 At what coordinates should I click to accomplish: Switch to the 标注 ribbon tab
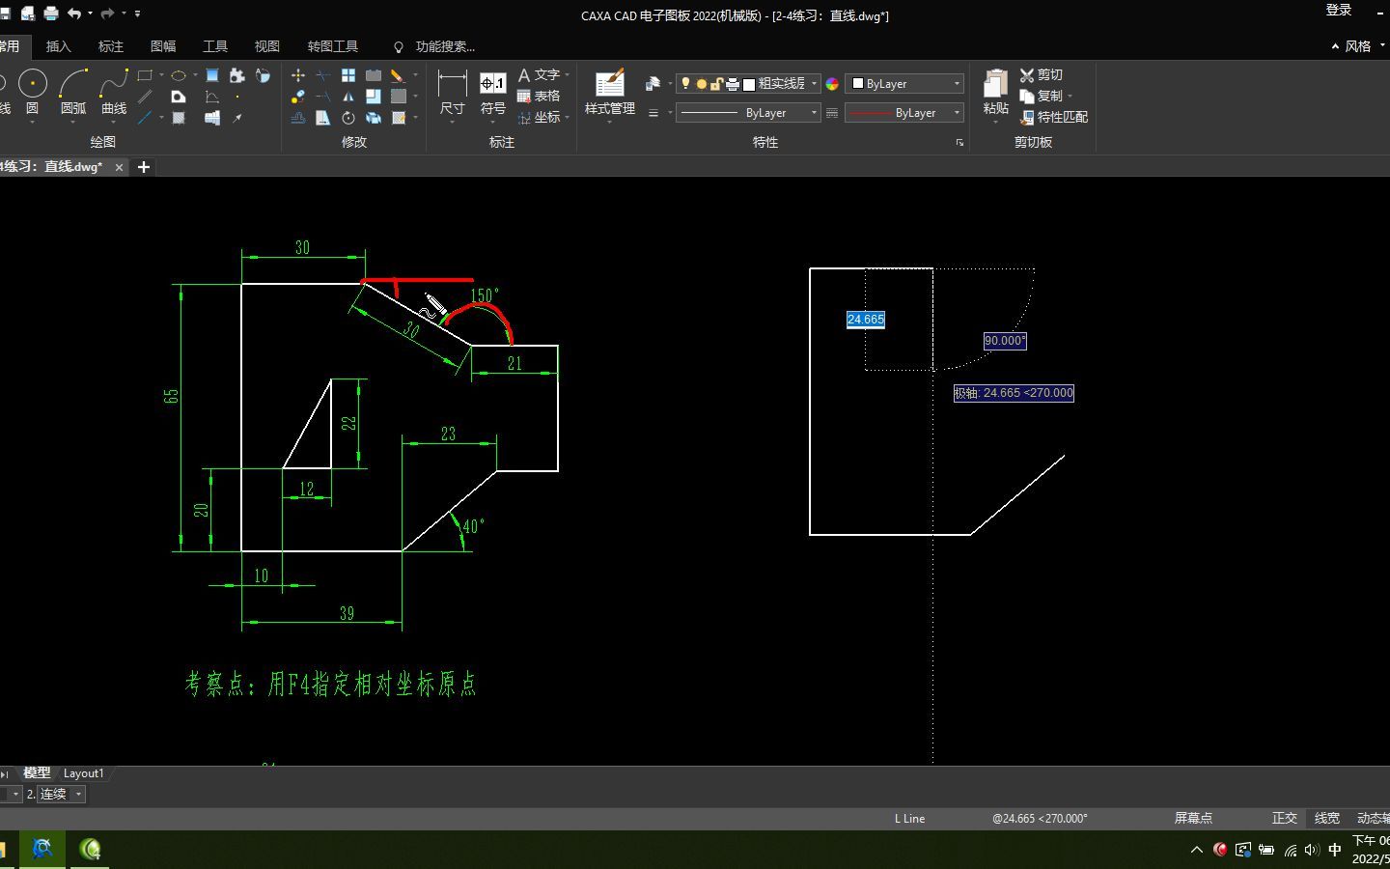point(111,46)
